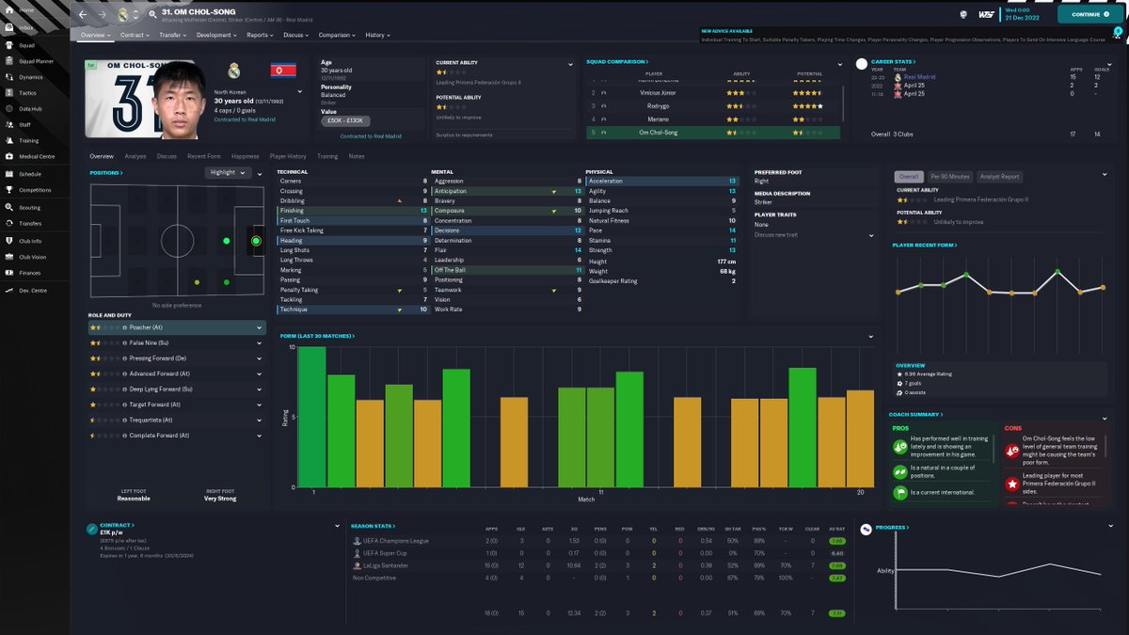Viewport: 1129px width, 635px height.
Task: Open Coach Summary heading link
Action: (x=916, y=414)
